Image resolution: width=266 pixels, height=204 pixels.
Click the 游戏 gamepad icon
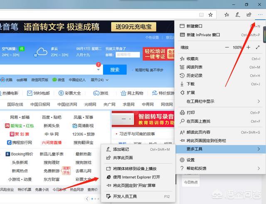[96, 93]
